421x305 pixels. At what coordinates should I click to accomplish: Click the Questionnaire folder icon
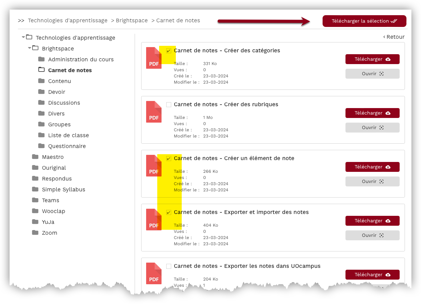click(41, 146)
